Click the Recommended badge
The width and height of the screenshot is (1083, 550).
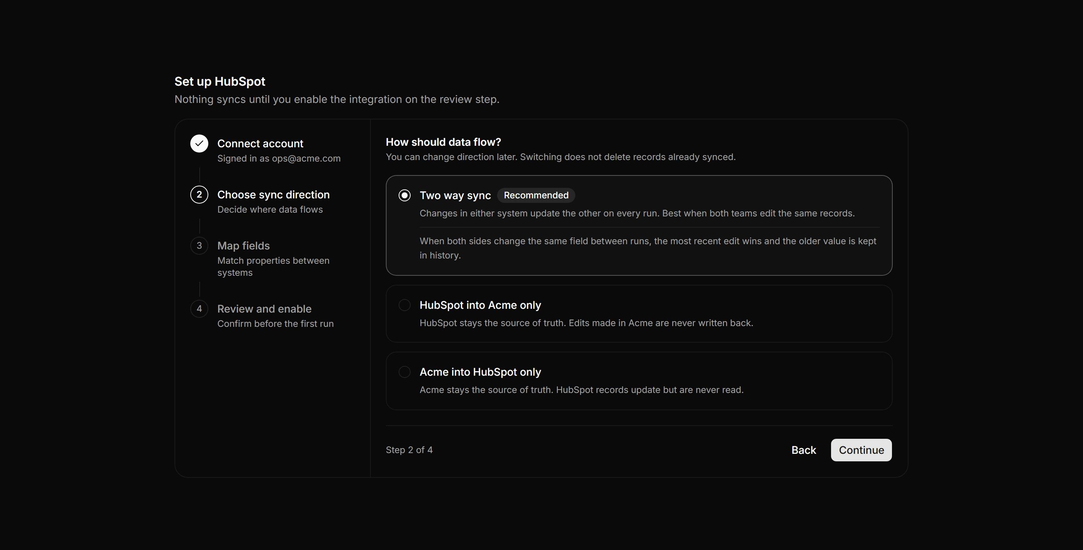(x=536, y=195)
